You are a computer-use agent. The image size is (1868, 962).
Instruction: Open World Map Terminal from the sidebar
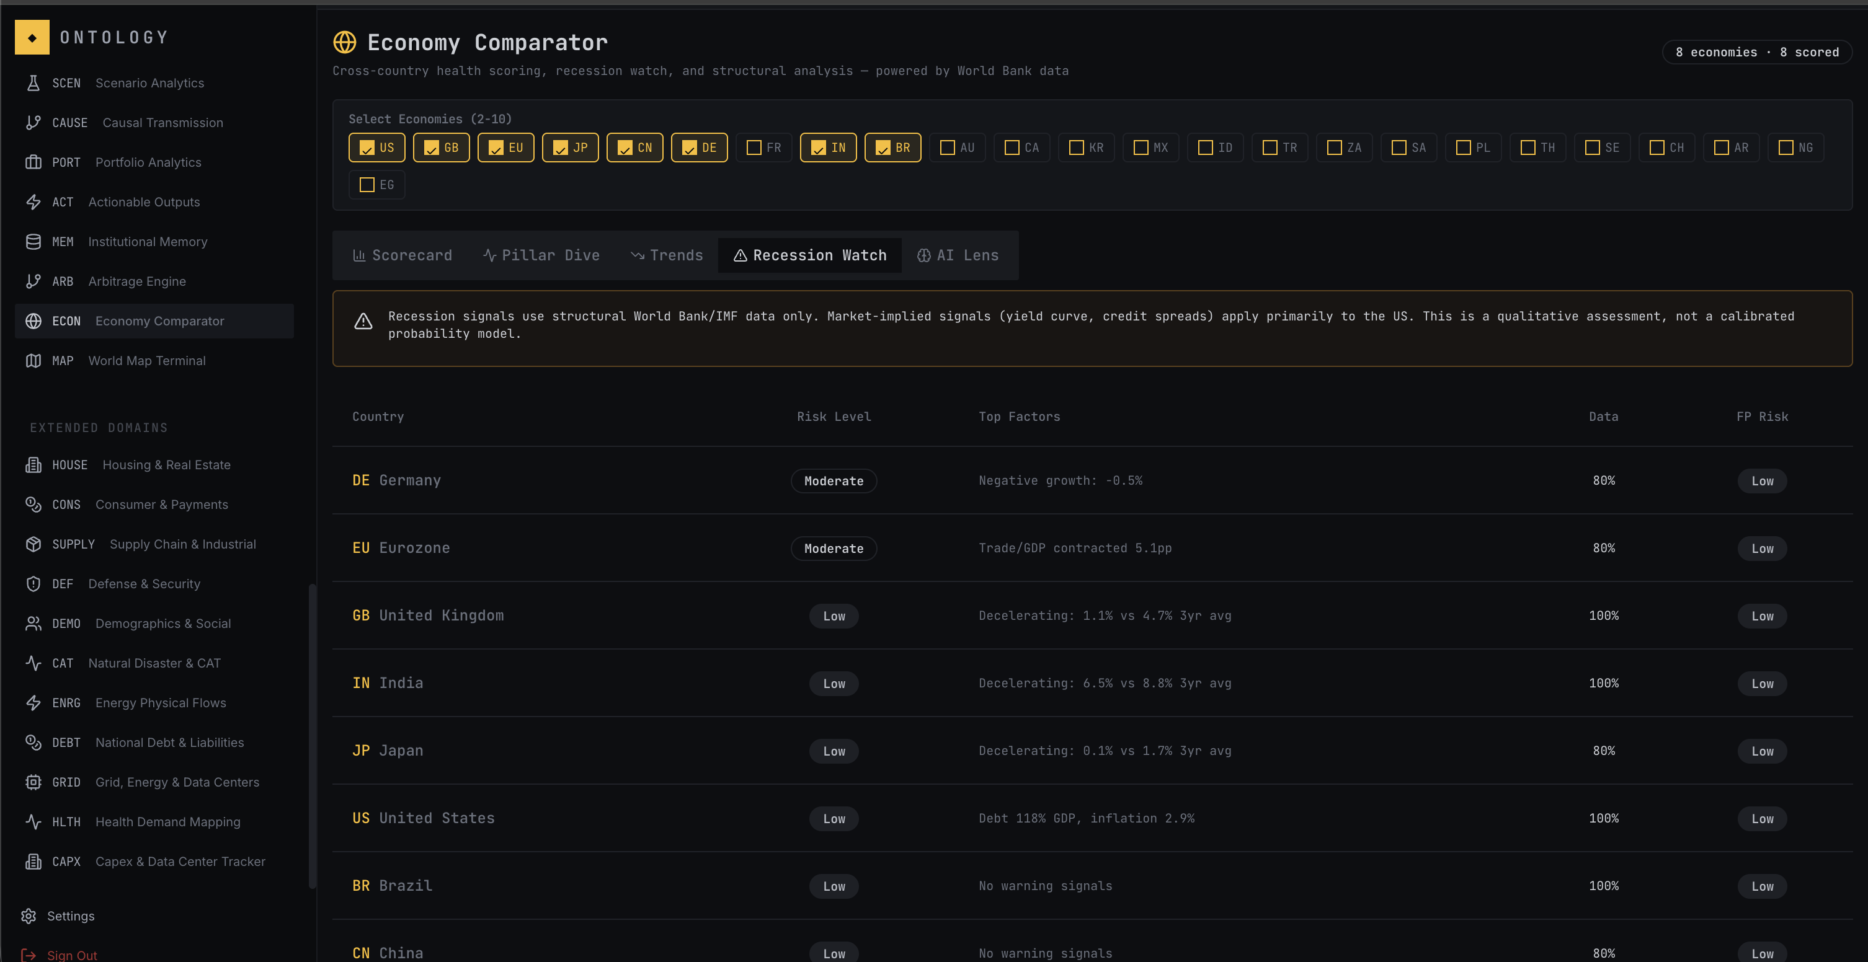[x=146, y=360]
